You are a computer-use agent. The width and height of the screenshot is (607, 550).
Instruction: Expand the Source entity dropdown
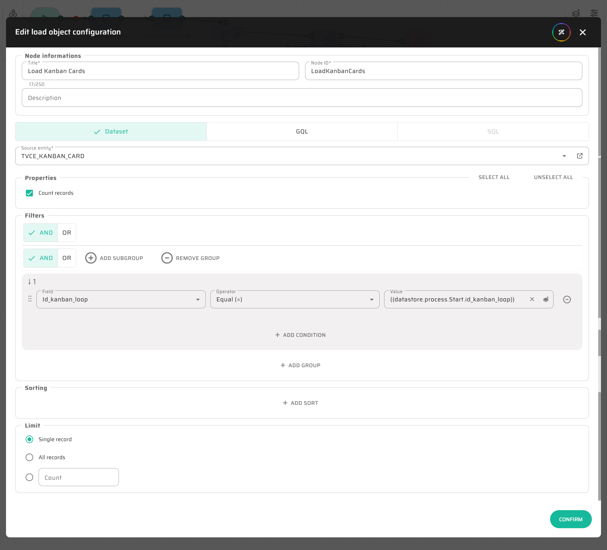[564, 156]
